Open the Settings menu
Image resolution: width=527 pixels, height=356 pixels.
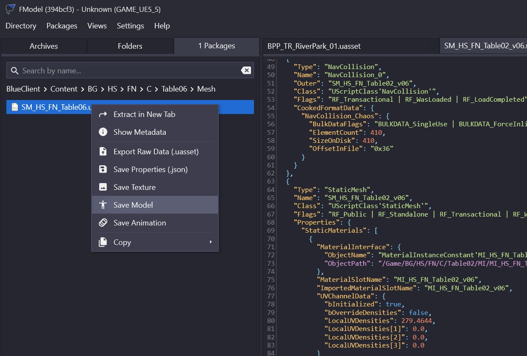(x=130, y=26)
